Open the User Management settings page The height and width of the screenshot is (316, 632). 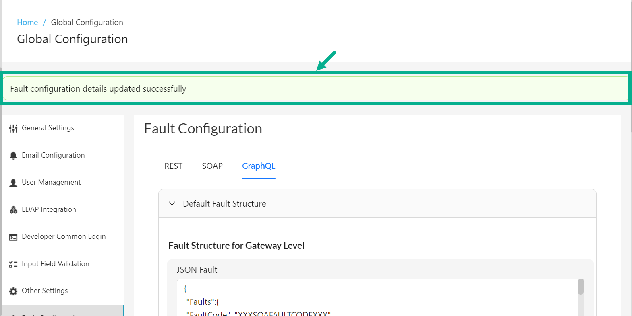[51, 182]
